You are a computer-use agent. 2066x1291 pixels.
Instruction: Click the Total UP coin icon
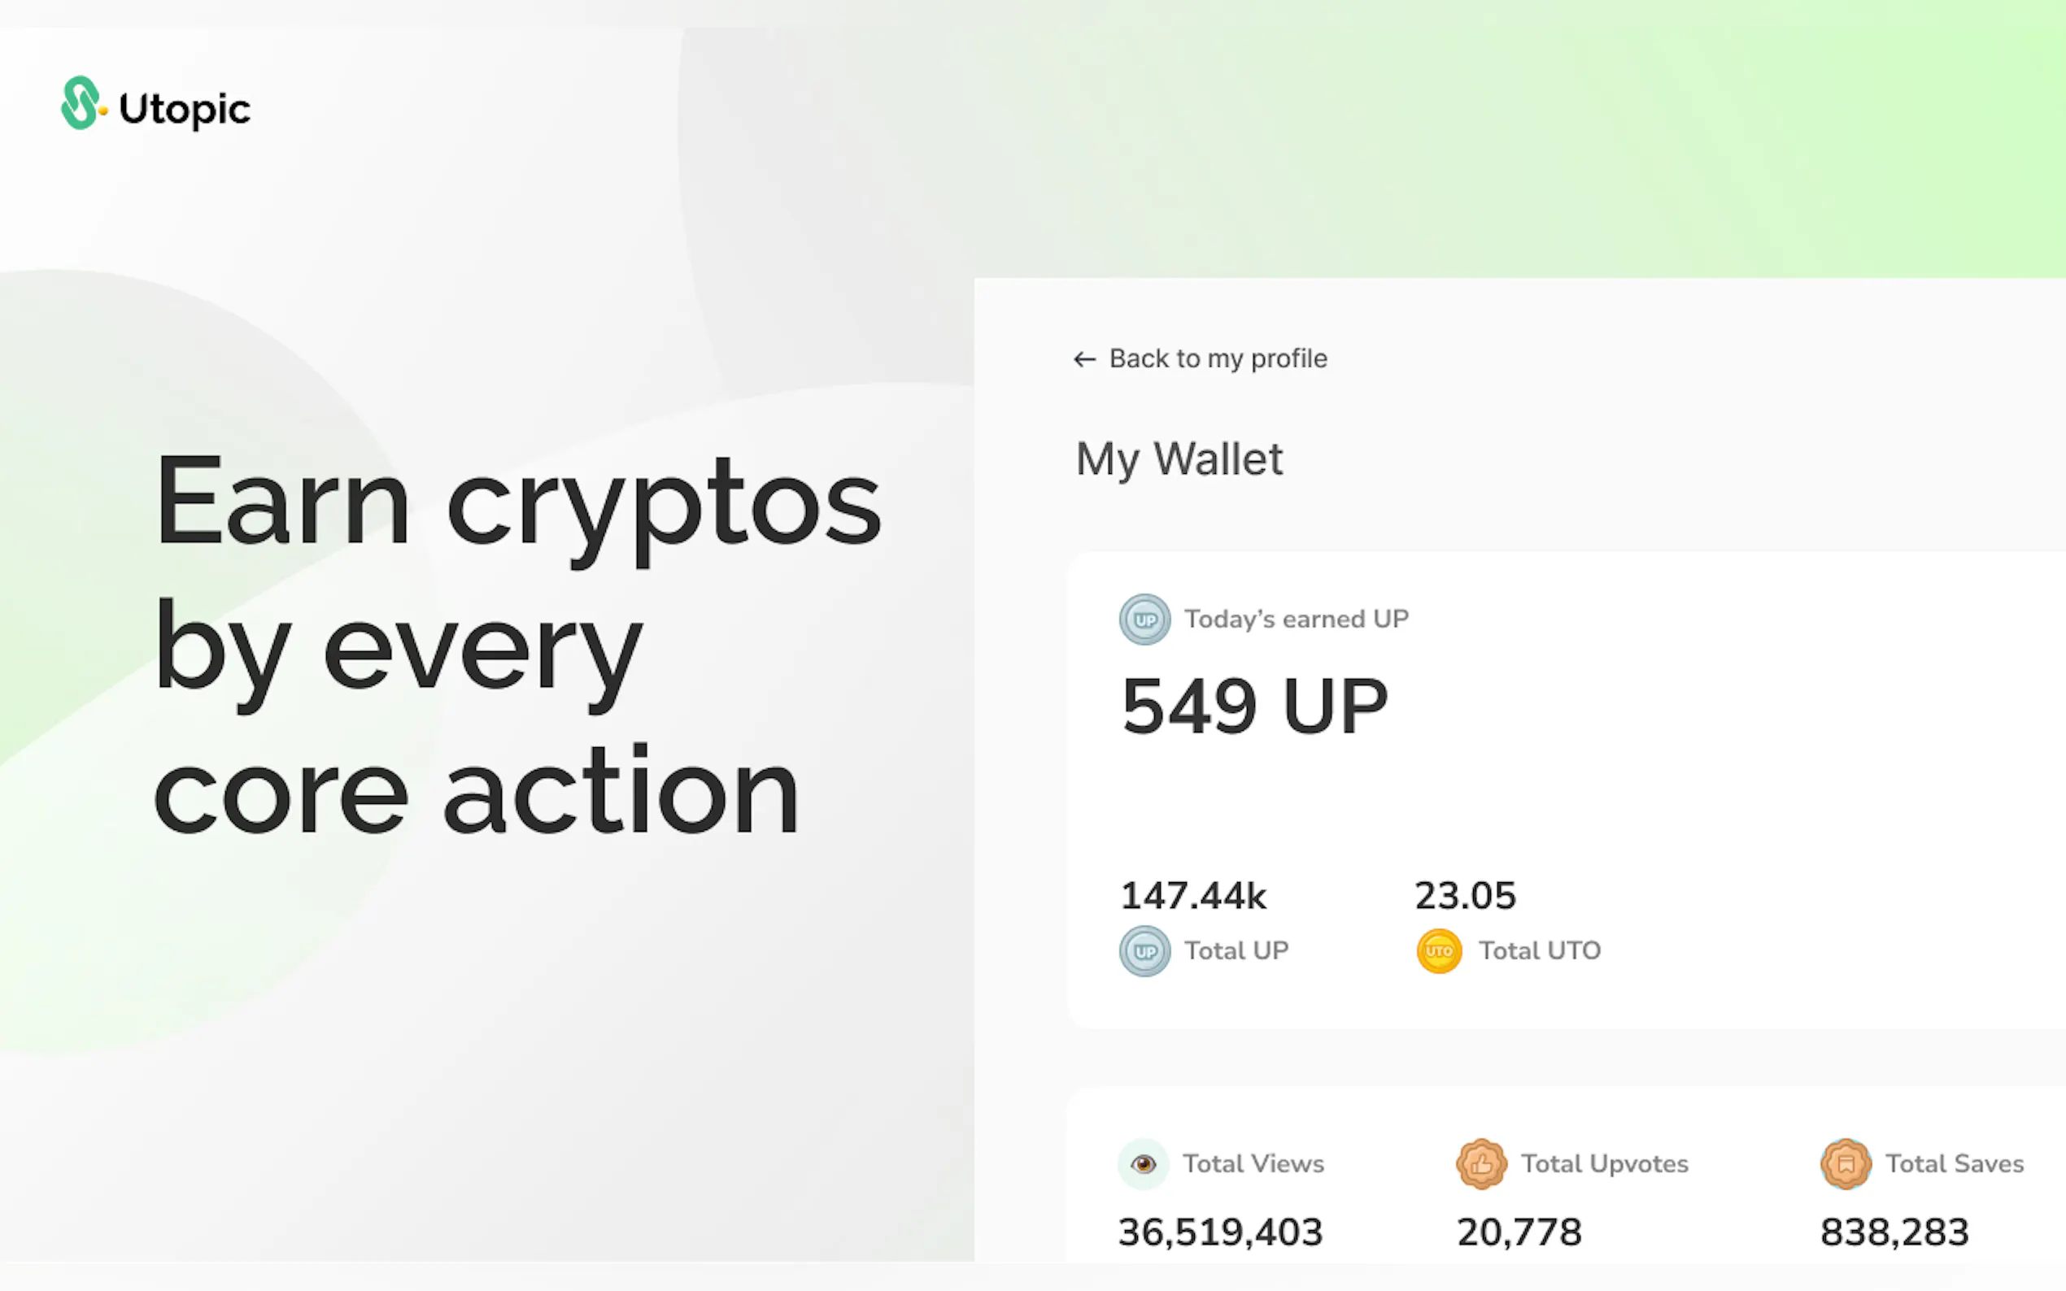(1144, 950)
